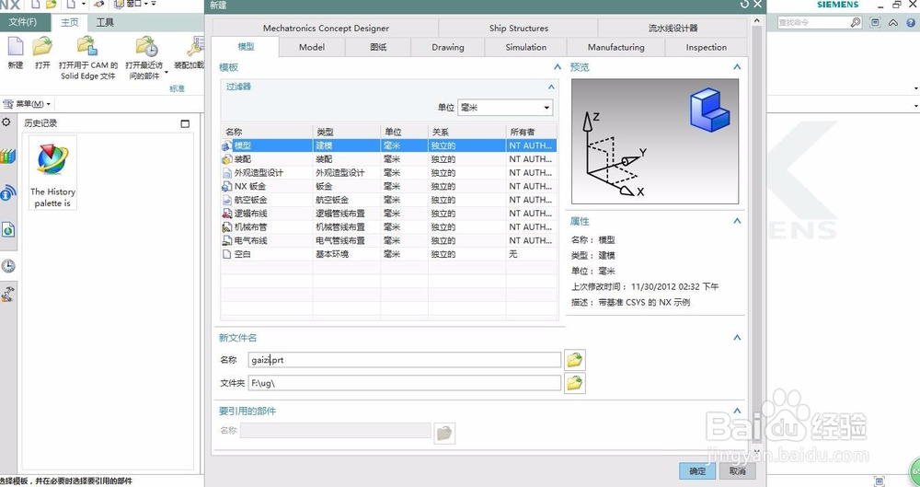Open the 文件(F) menu
This screenshot has width=920, height=487.
(x=23, y=22)
